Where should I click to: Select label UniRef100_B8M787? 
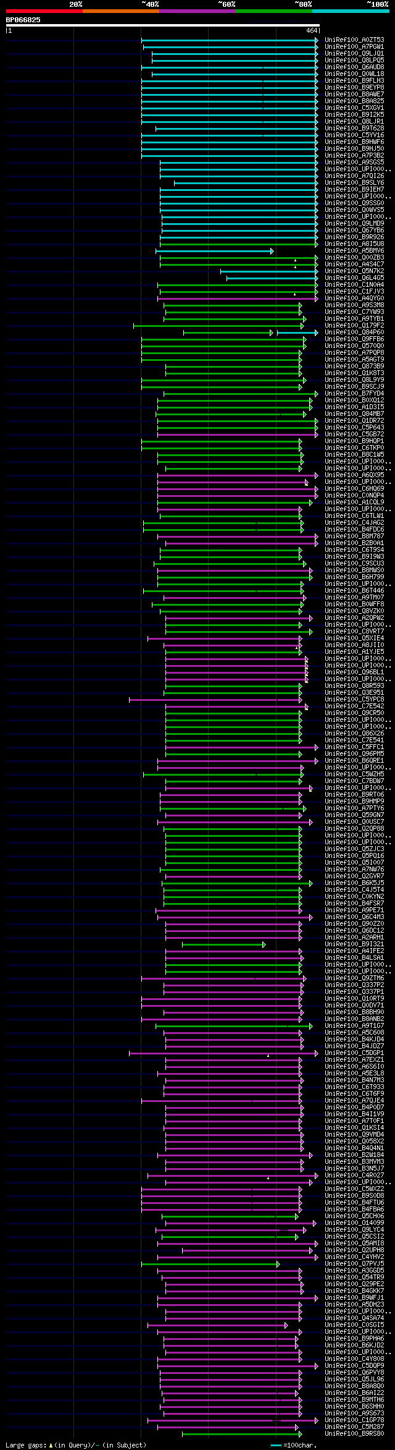coord(354,536)
